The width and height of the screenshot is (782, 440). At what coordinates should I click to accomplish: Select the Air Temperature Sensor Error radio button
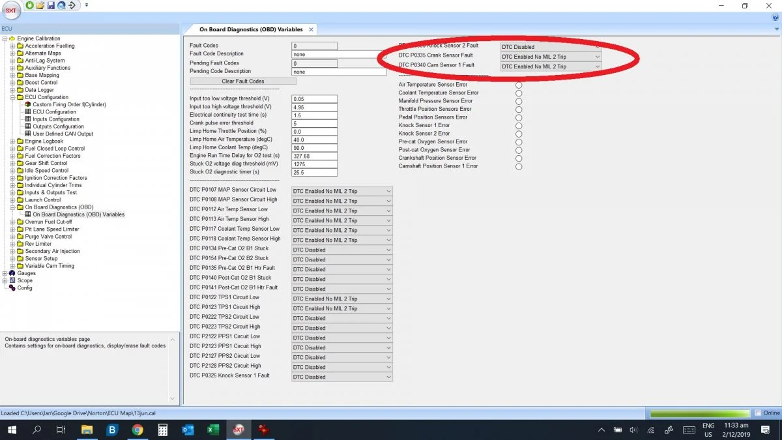[x=519, y=84]
